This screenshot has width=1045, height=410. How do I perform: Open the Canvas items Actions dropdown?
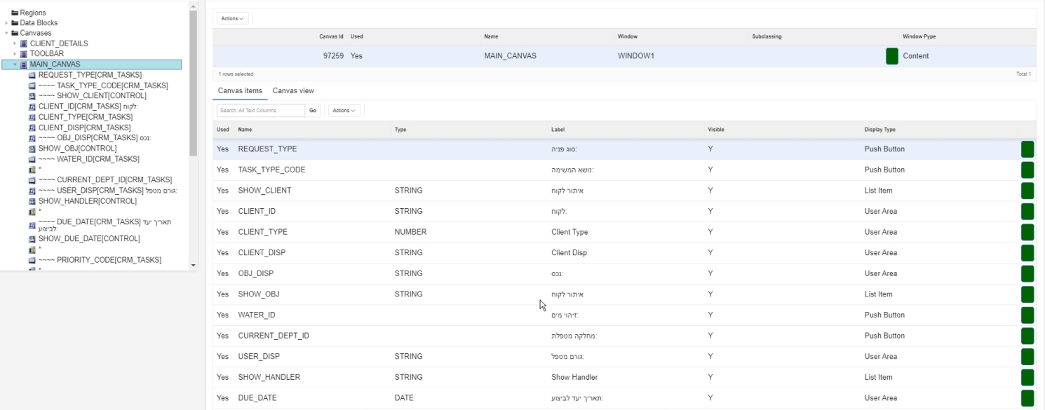344,111
